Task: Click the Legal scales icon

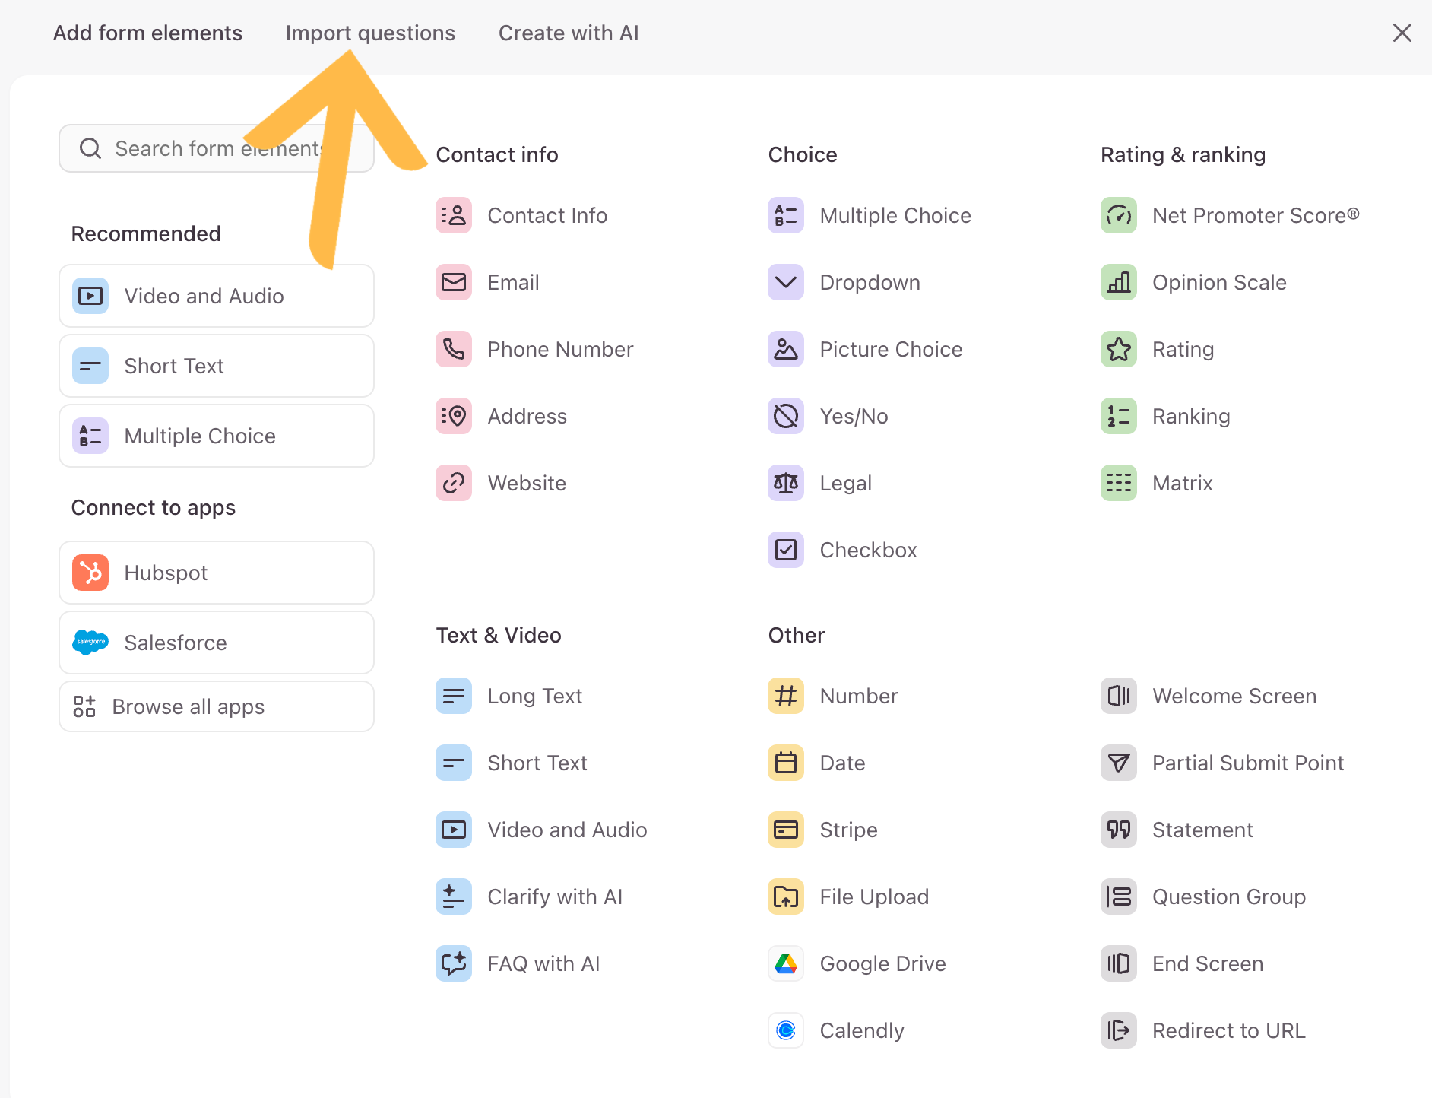Action: click(x=785, y=483)
